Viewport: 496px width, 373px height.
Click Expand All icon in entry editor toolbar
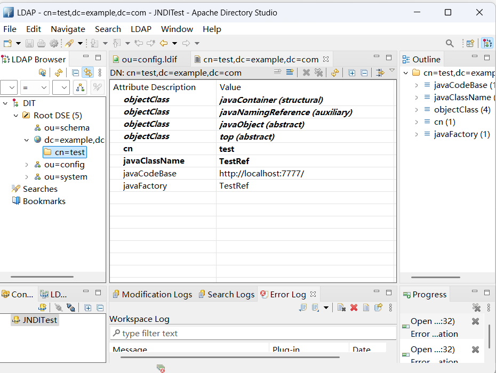click(x=351, y=72)
